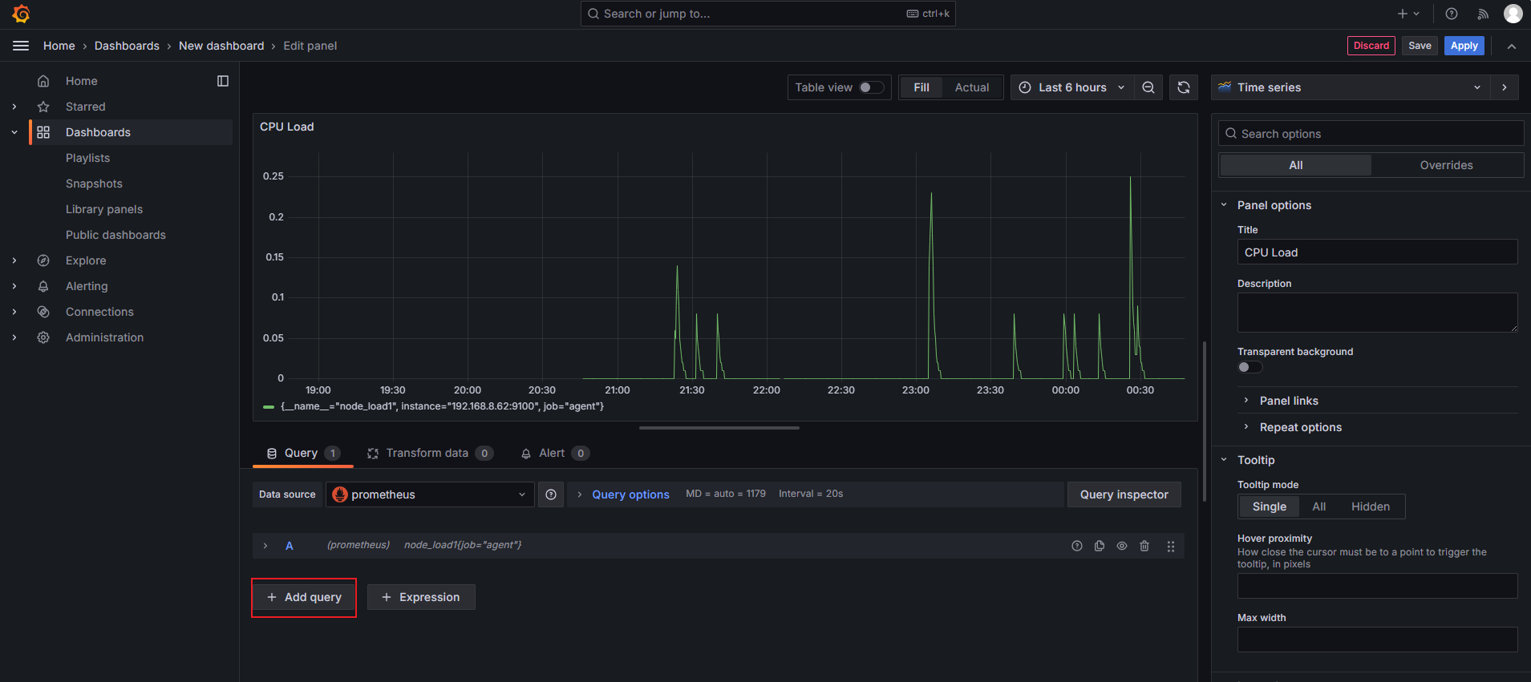This screenshot has width=1531, height=682.
Task: Click the Add query button
Action: pos(304,597)
